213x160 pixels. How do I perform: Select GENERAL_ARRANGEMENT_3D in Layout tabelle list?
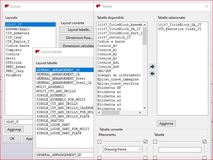click(x=65, y=70)
